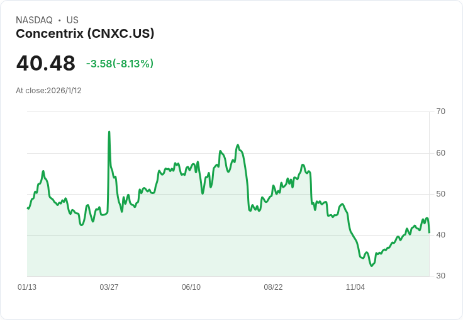Select the 08/22 date on the x-axis
463x320 pixels.
[273, 287]
